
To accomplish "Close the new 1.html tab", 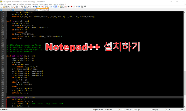I will point(23,10).
